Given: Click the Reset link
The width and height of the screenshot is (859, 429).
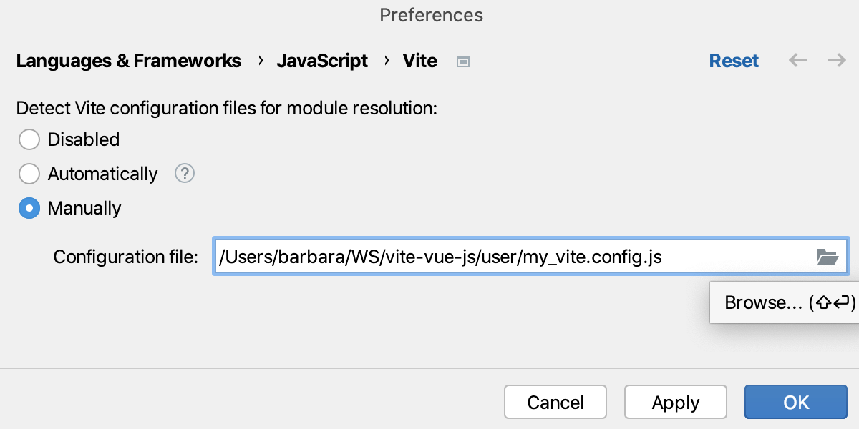Looking at the screenshot, I should point(734,61).
